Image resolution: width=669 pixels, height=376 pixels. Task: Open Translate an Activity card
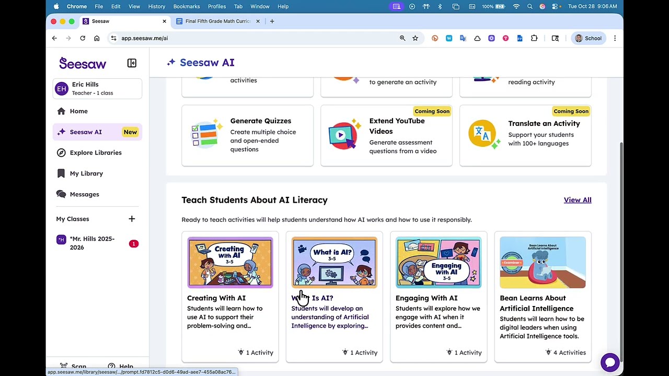point(525,136)
